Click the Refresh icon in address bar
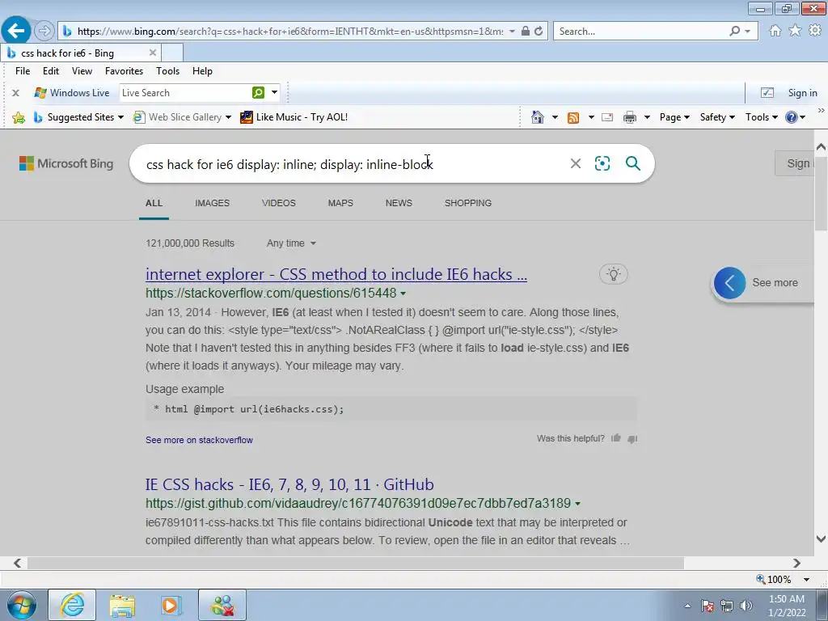 click(x=539, y=32)
